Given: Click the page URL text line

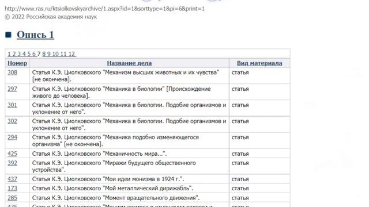Looking at the screenshot, I should tap(104, 9).
